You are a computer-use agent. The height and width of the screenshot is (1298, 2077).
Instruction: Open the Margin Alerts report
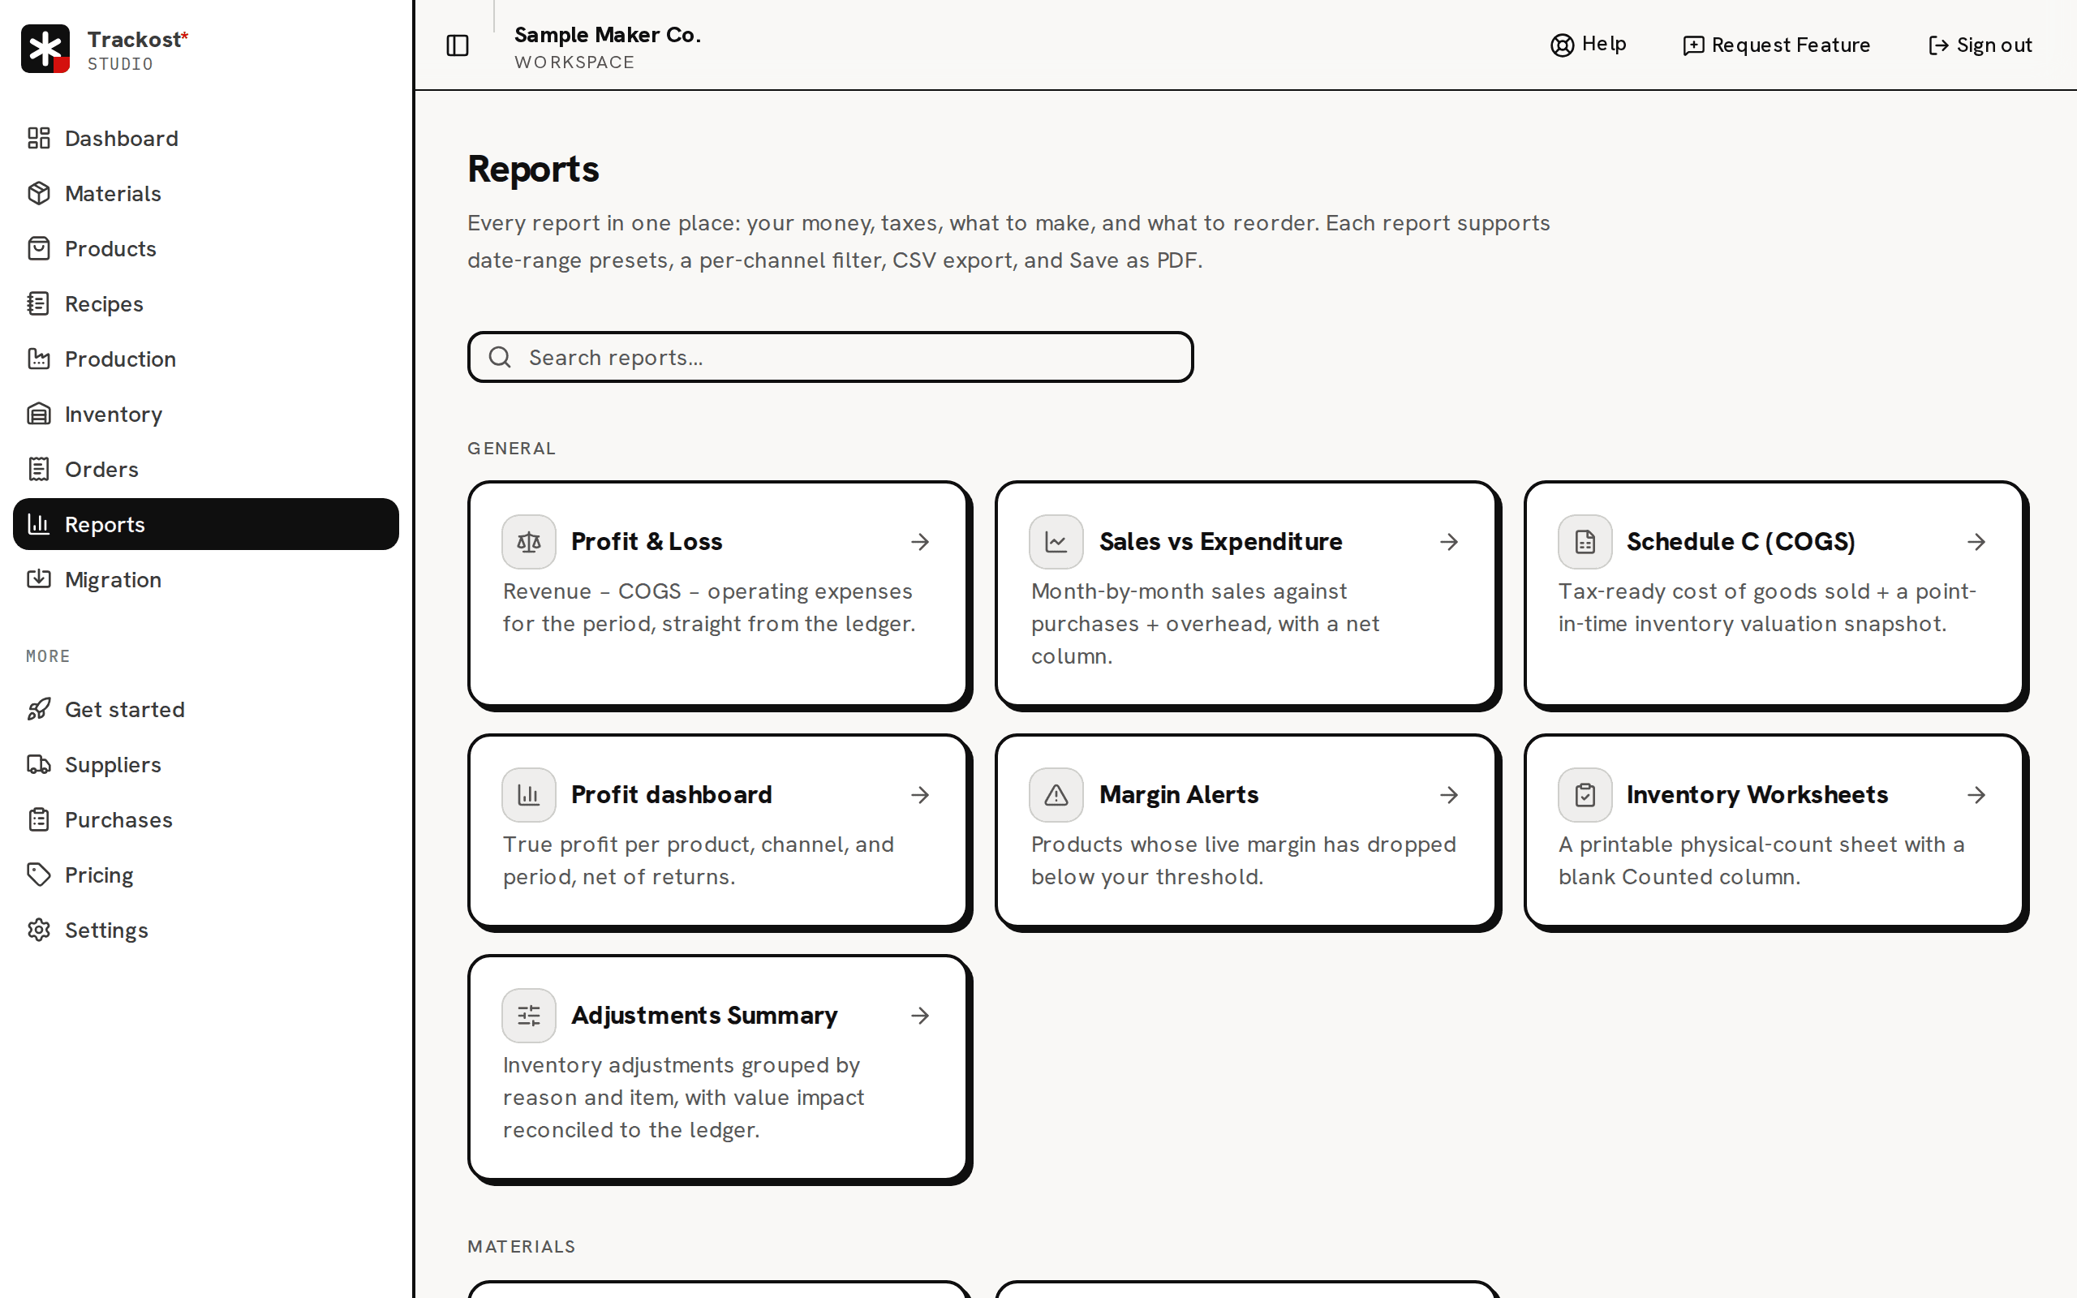point(1246,831)
